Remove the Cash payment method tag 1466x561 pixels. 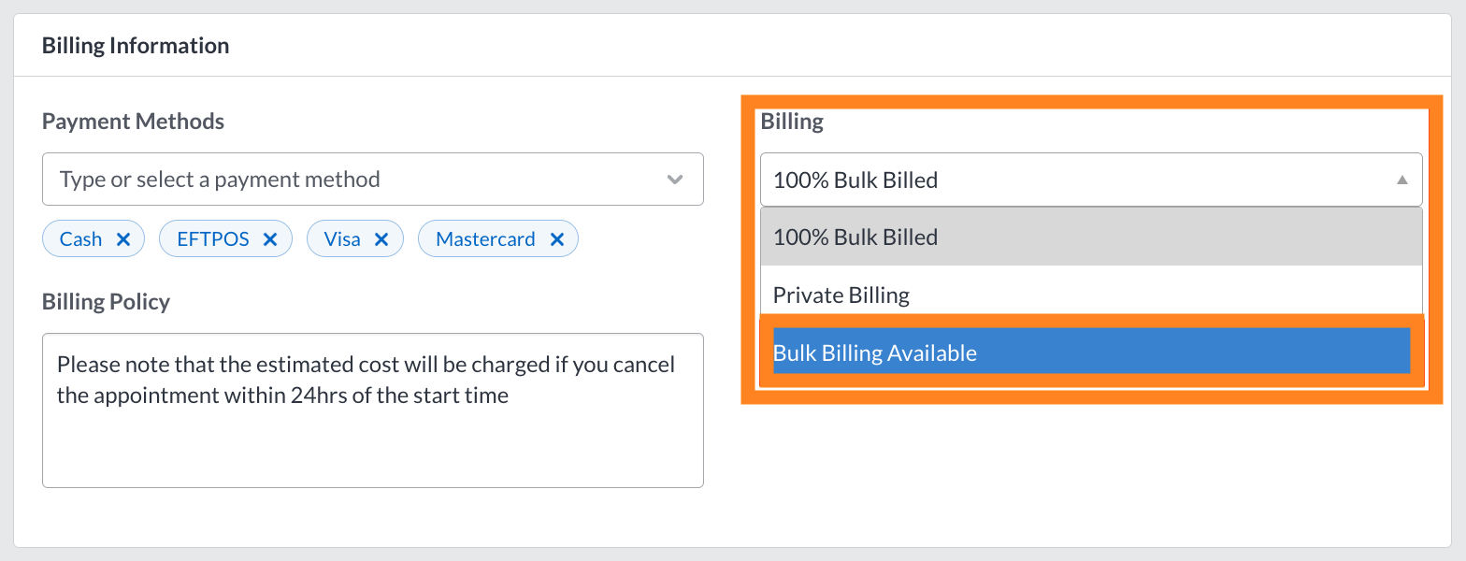122,239
